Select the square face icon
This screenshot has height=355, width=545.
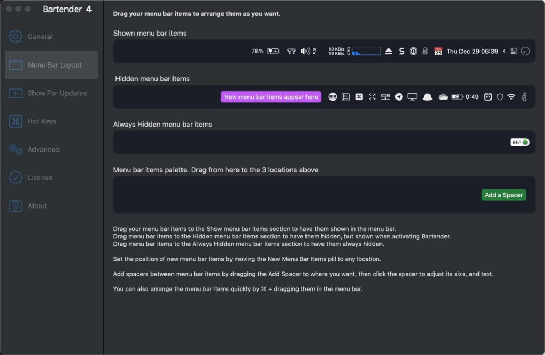pos(488,97)
